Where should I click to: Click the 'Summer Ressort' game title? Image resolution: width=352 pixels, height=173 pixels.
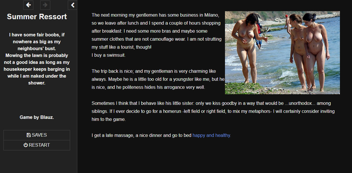click(37, 17)
